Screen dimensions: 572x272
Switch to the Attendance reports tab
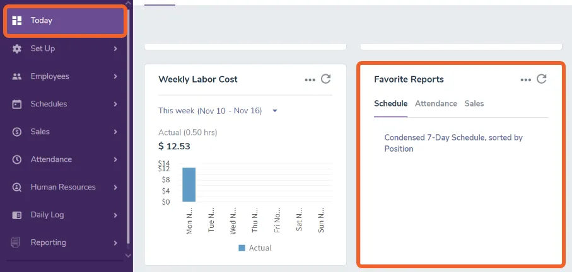(x=436, y=104)
